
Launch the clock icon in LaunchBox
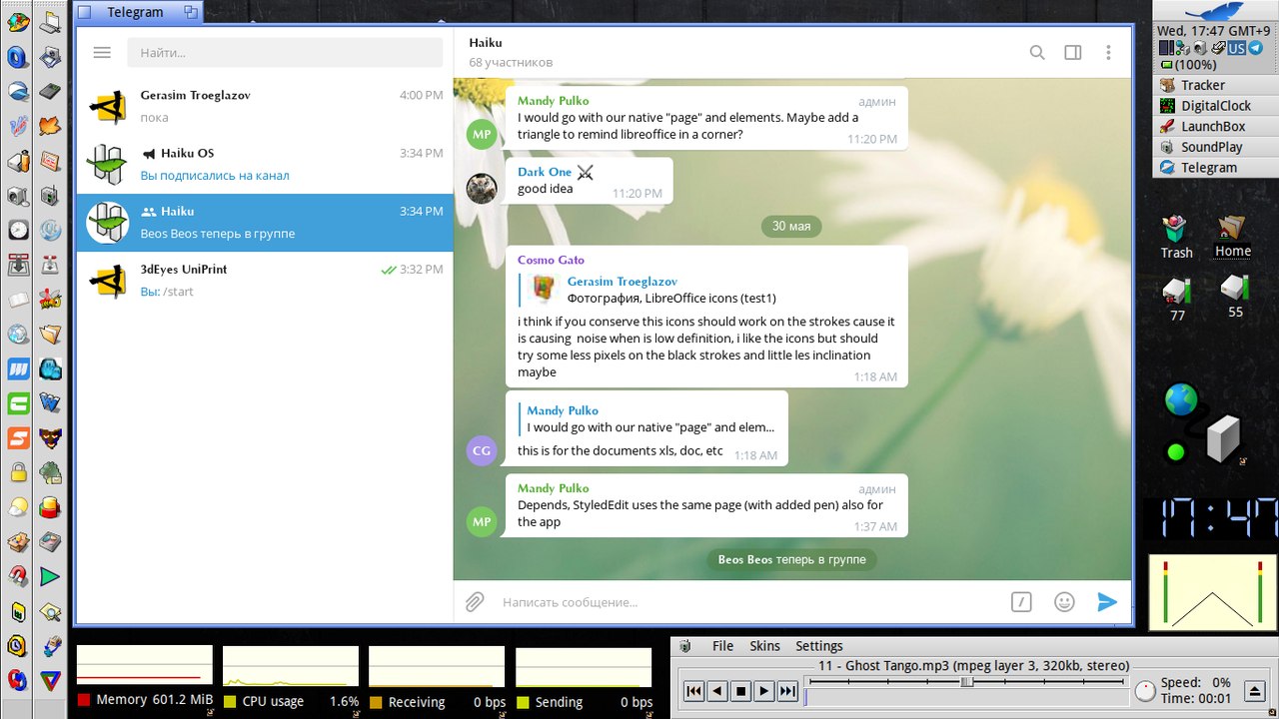pyautogui.click(x=18, y=230)
